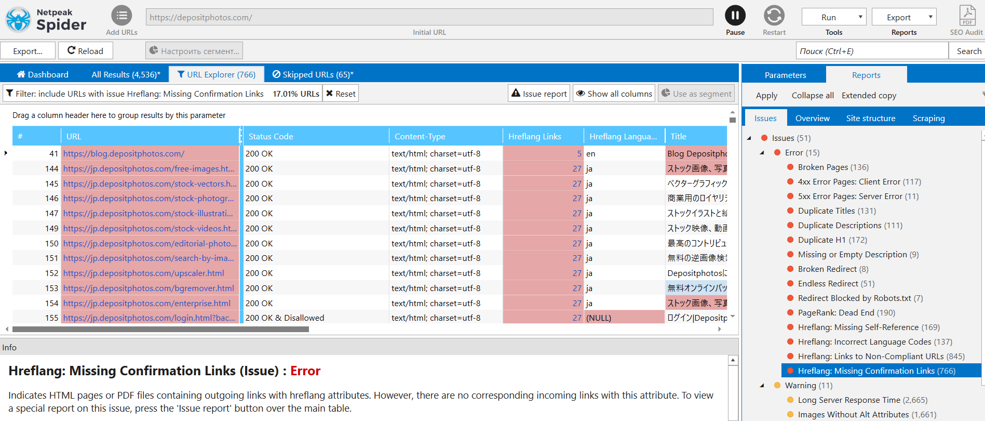Select Hreflang: Links to Non-Compliant URLs (845)
This screenshot has width=985, height=421.
[881, 357]
